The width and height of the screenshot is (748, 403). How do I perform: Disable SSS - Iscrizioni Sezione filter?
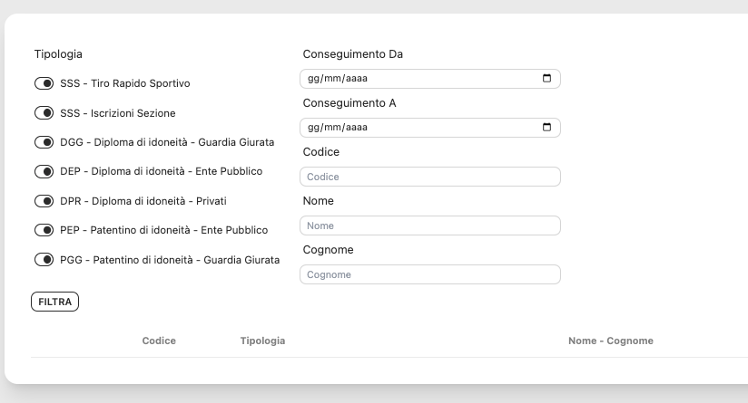(x=44, y=113)
